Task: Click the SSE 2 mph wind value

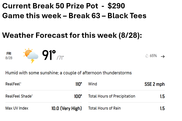Action: tap(155, 84)
